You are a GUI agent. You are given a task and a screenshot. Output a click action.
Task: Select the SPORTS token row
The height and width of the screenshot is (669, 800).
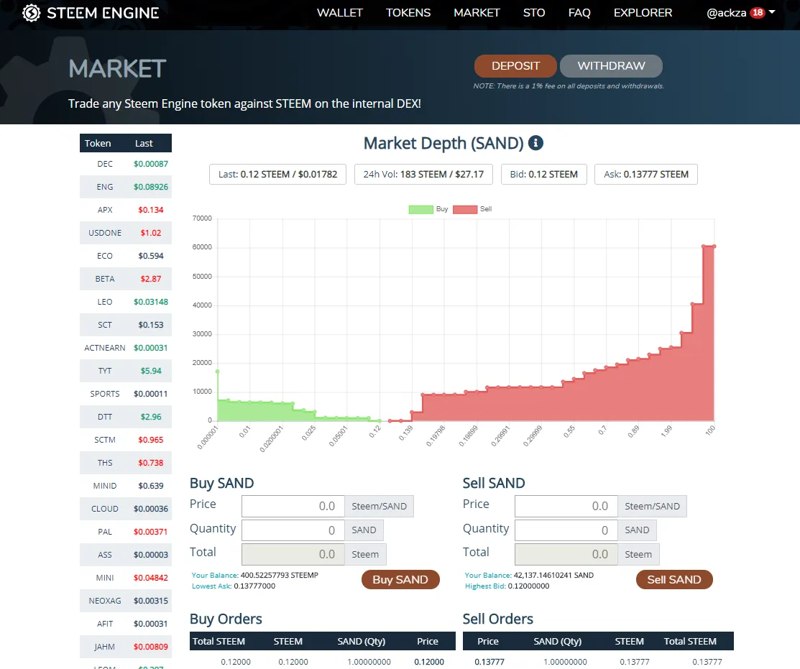[126, 394]
